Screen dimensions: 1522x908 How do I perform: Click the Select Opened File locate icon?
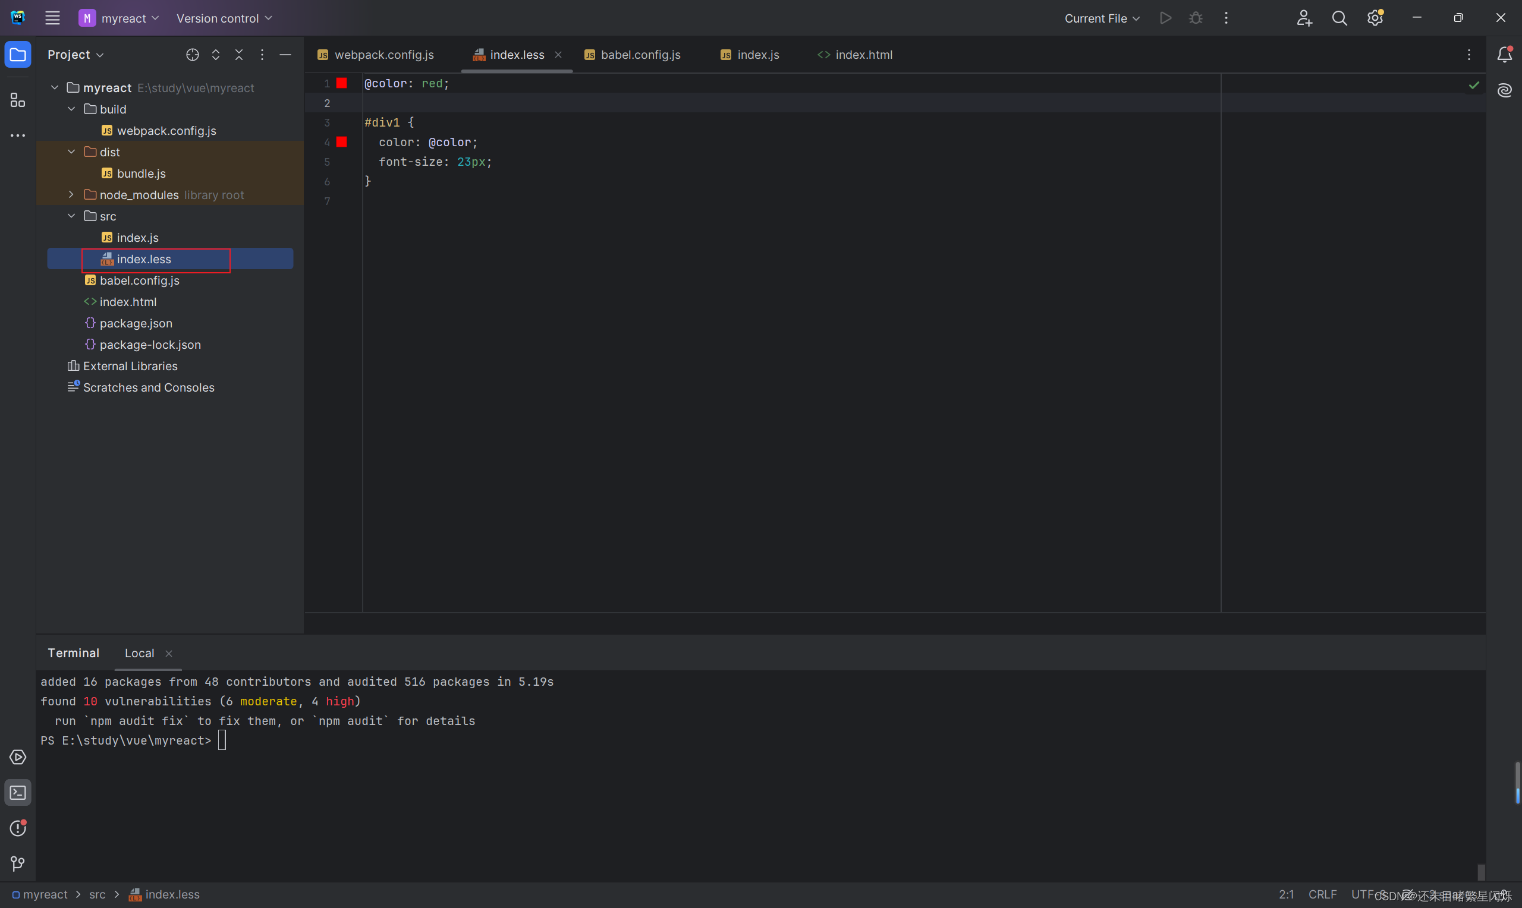click(192, 55)
